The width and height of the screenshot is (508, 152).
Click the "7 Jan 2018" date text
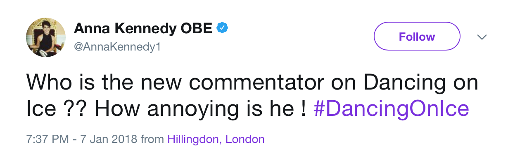pos(108,139)
